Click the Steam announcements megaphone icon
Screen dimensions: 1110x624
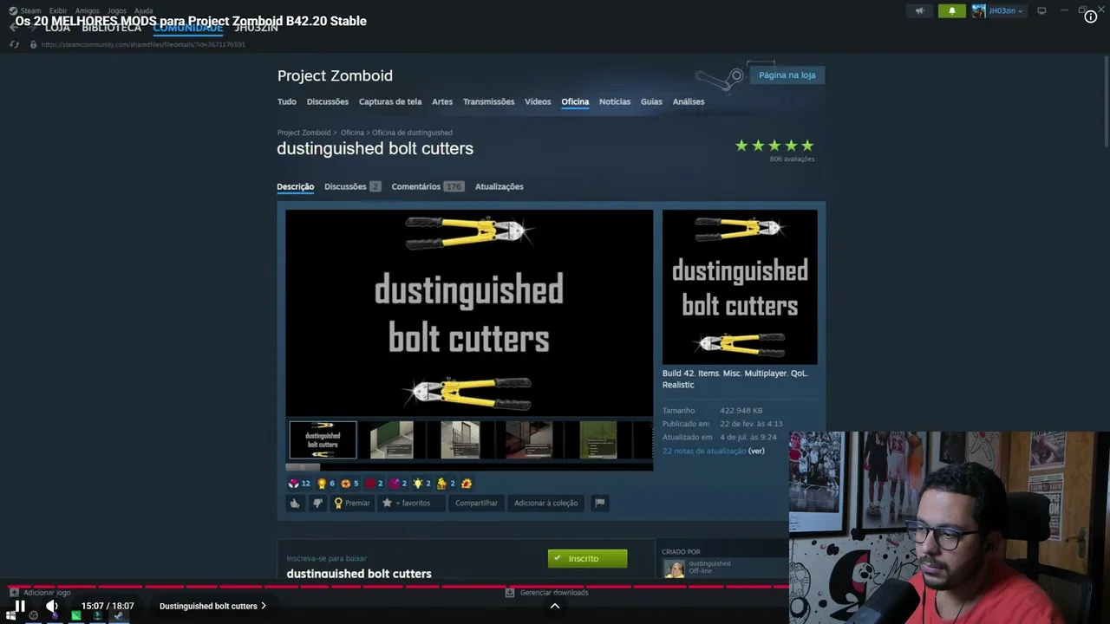(x=920, y=11)
